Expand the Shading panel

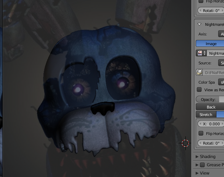click(x=197, y=157)
